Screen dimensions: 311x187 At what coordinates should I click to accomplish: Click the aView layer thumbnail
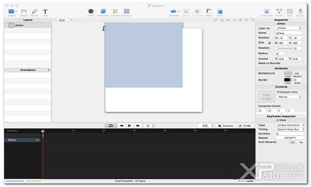click(x=11, y=25)
